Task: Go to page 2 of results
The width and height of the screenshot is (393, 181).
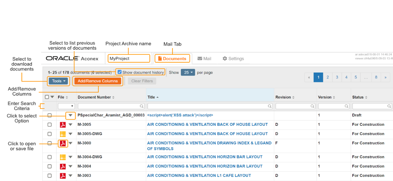Action: (x=328, y=77)
